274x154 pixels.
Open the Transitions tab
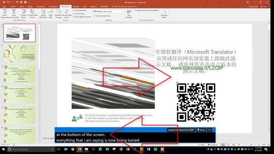[x=41, y=6]
